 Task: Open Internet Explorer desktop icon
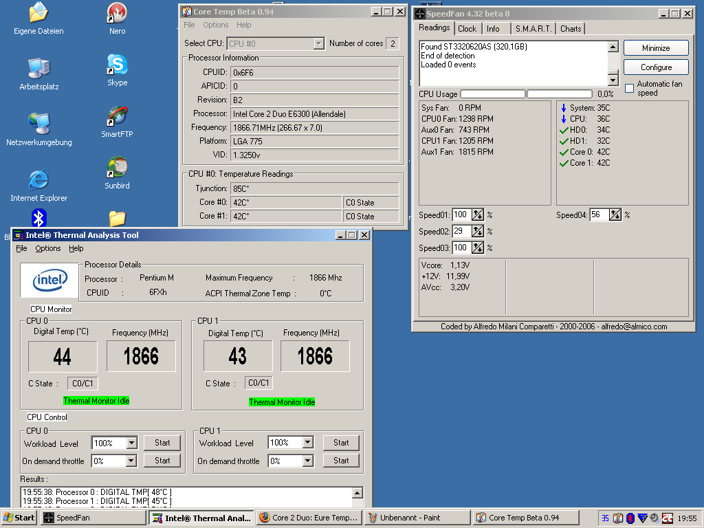(x=39, y=186)
